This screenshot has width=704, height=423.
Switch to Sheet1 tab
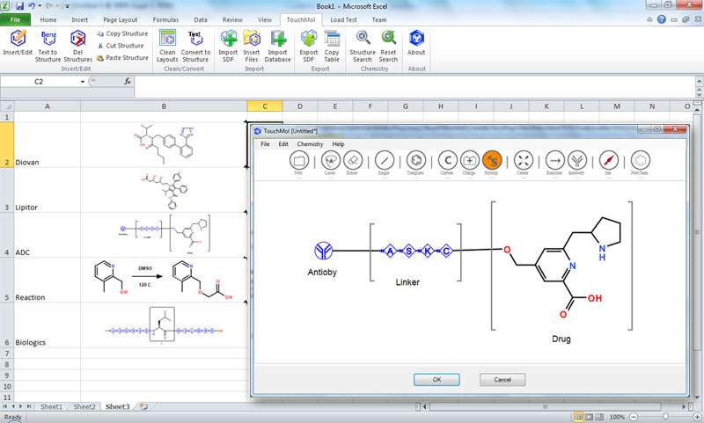pos(51,406)
